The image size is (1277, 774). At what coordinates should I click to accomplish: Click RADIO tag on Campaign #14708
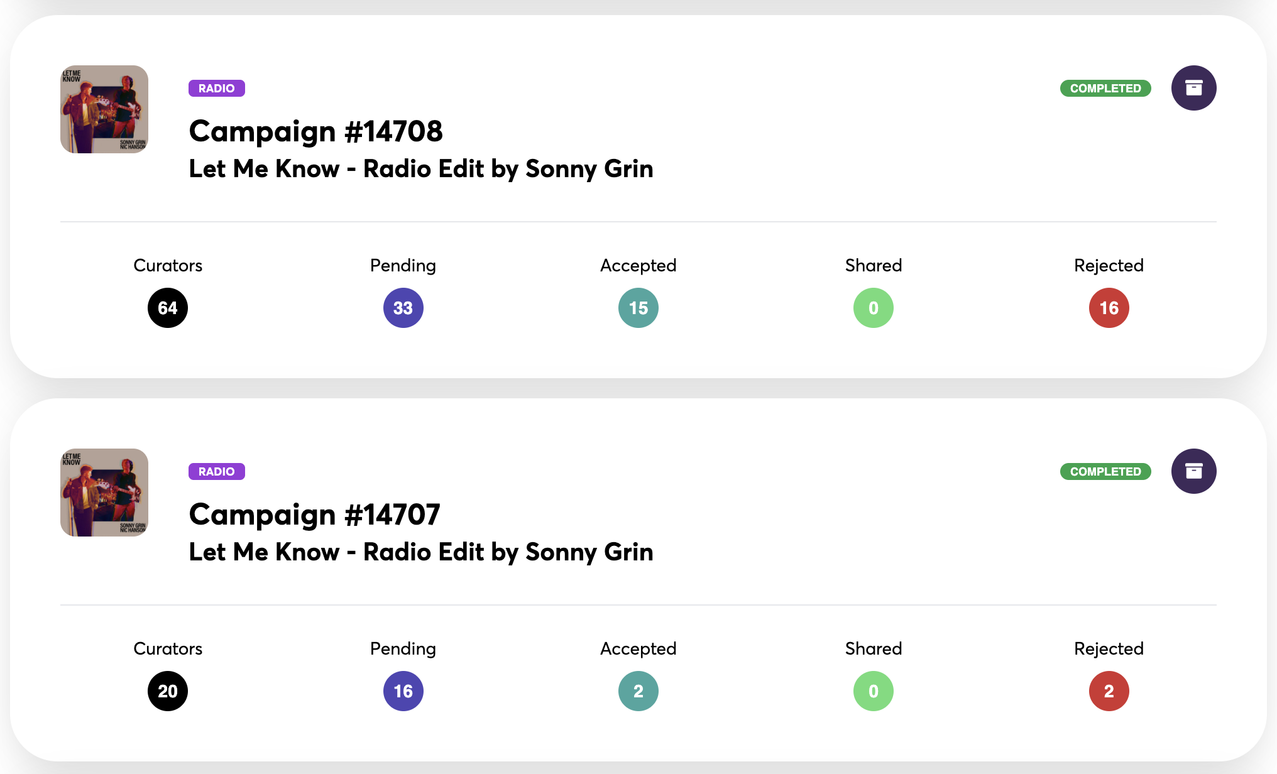[216, 89]
